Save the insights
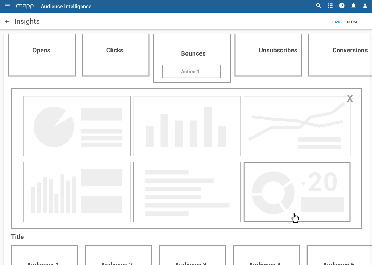Viewport: 372px width, 265px height. 337,22
